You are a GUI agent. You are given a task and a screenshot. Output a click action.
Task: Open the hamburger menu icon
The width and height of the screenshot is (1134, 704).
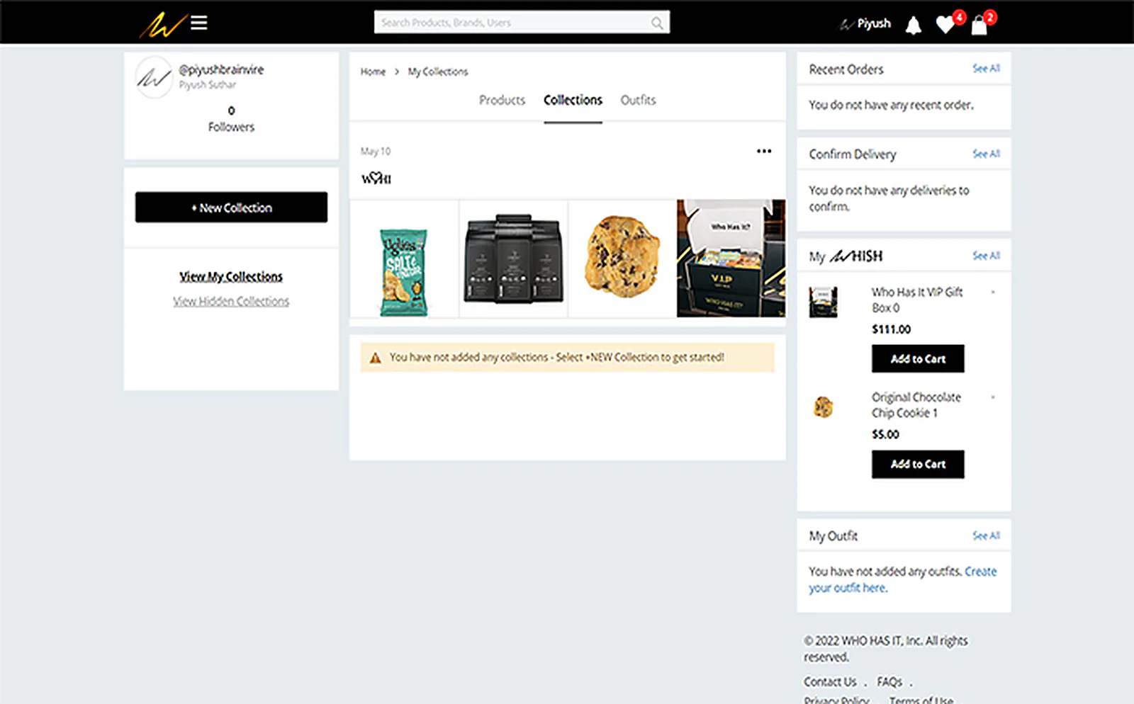pos(199,23)
